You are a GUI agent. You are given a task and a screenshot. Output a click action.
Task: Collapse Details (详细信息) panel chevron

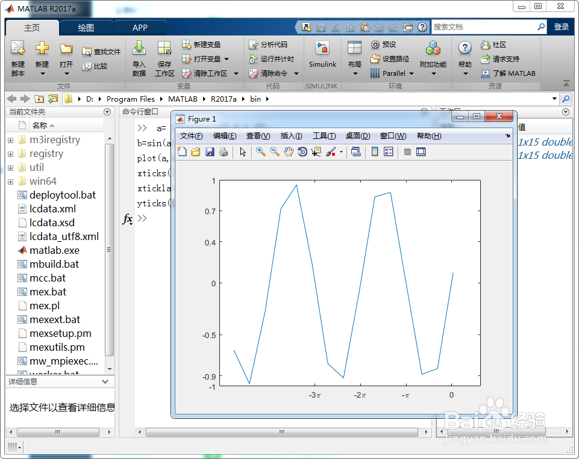[x=105, y=381]
